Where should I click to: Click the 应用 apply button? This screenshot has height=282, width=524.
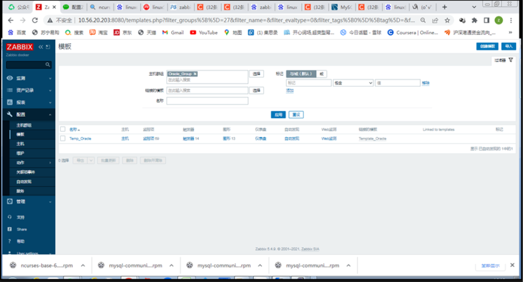278,114
